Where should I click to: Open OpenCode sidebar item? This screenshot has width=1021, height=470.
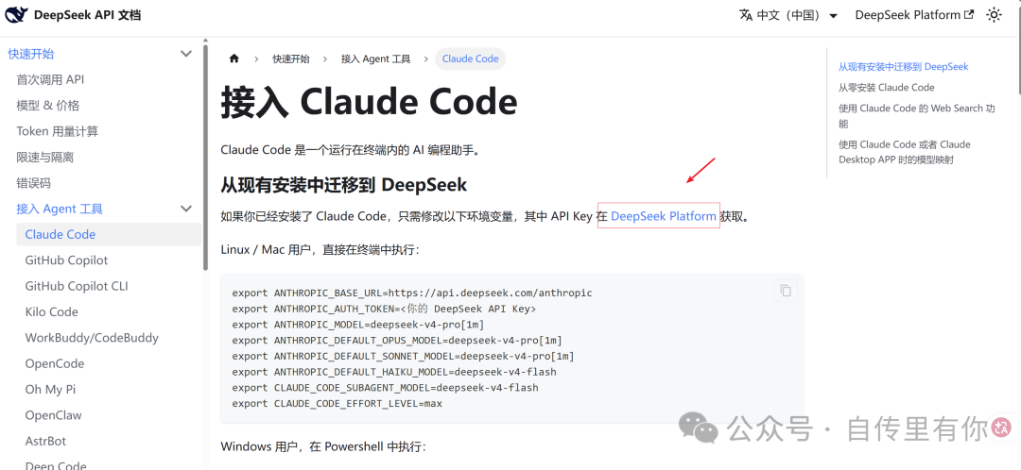[x=55, y=363]
